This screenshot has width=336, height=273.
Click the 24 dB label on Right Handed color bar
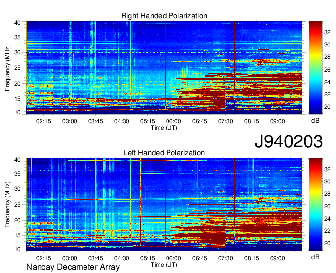pos(327,82)
